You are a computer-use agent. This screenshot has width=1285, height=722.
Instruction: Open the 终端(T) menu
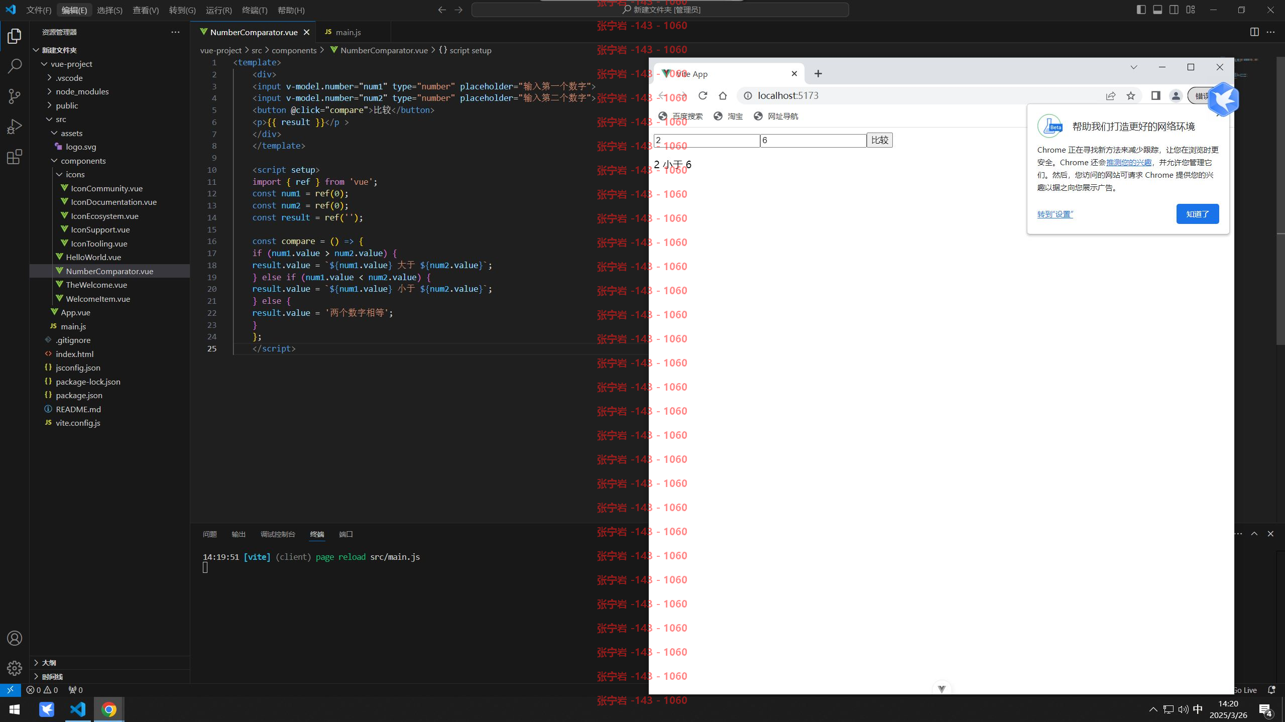(255, 10)
